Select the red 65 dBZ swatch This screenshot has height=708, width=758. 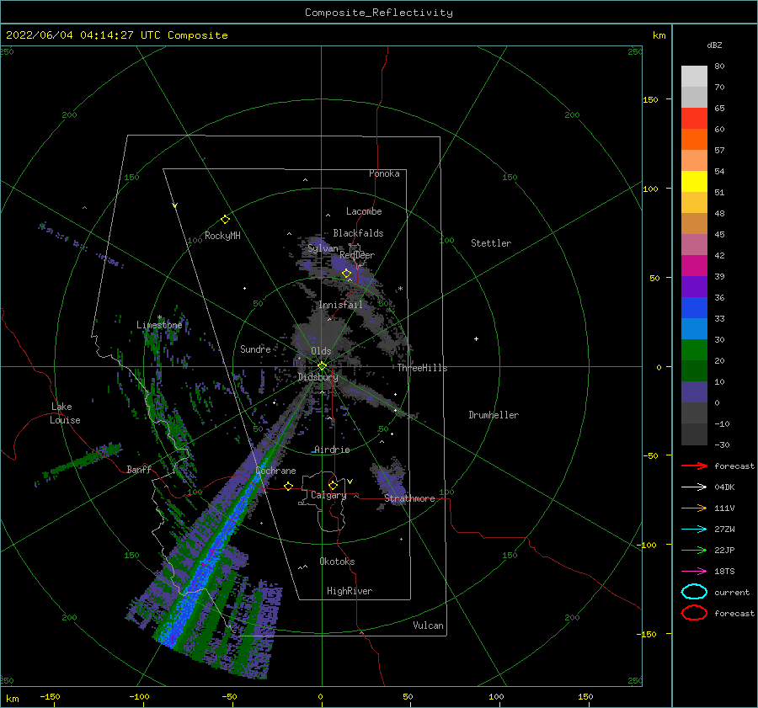coord(694,118)
